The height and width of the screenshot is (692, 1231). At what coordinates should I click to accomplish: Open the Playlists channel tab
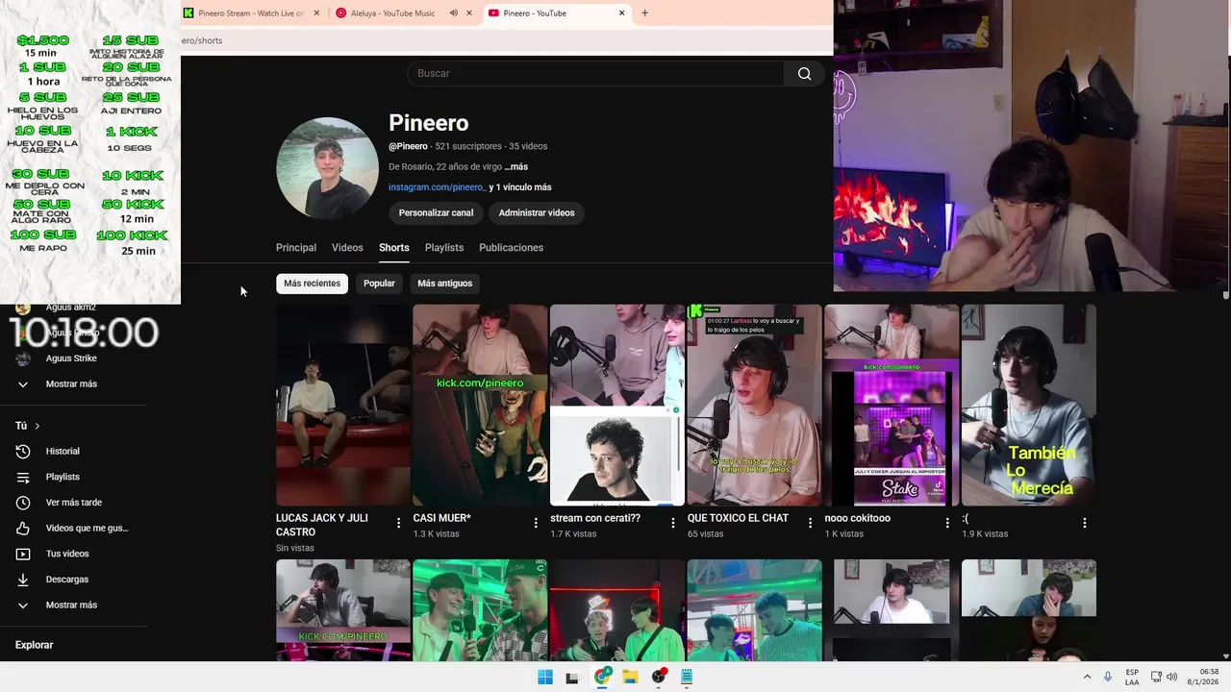tap(444, 248)
